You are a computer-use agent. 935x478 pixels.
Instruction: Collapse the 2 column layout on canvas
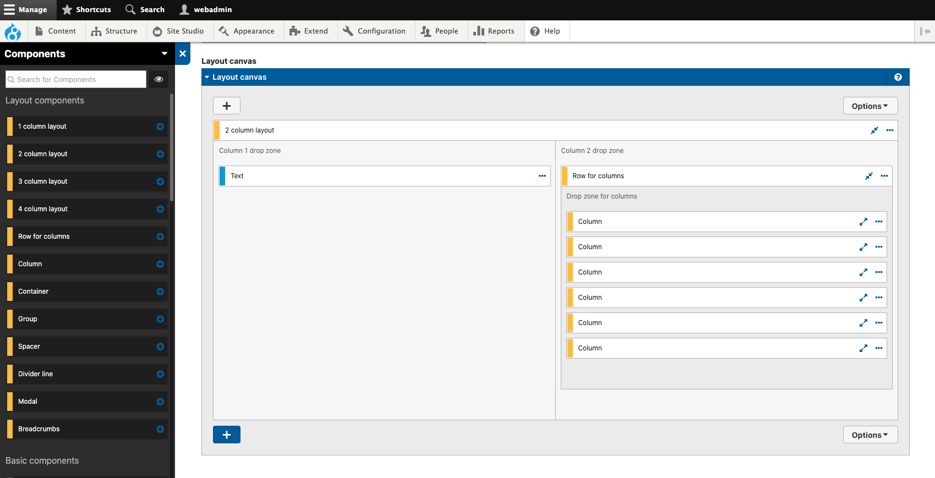[x=874, y=130]
